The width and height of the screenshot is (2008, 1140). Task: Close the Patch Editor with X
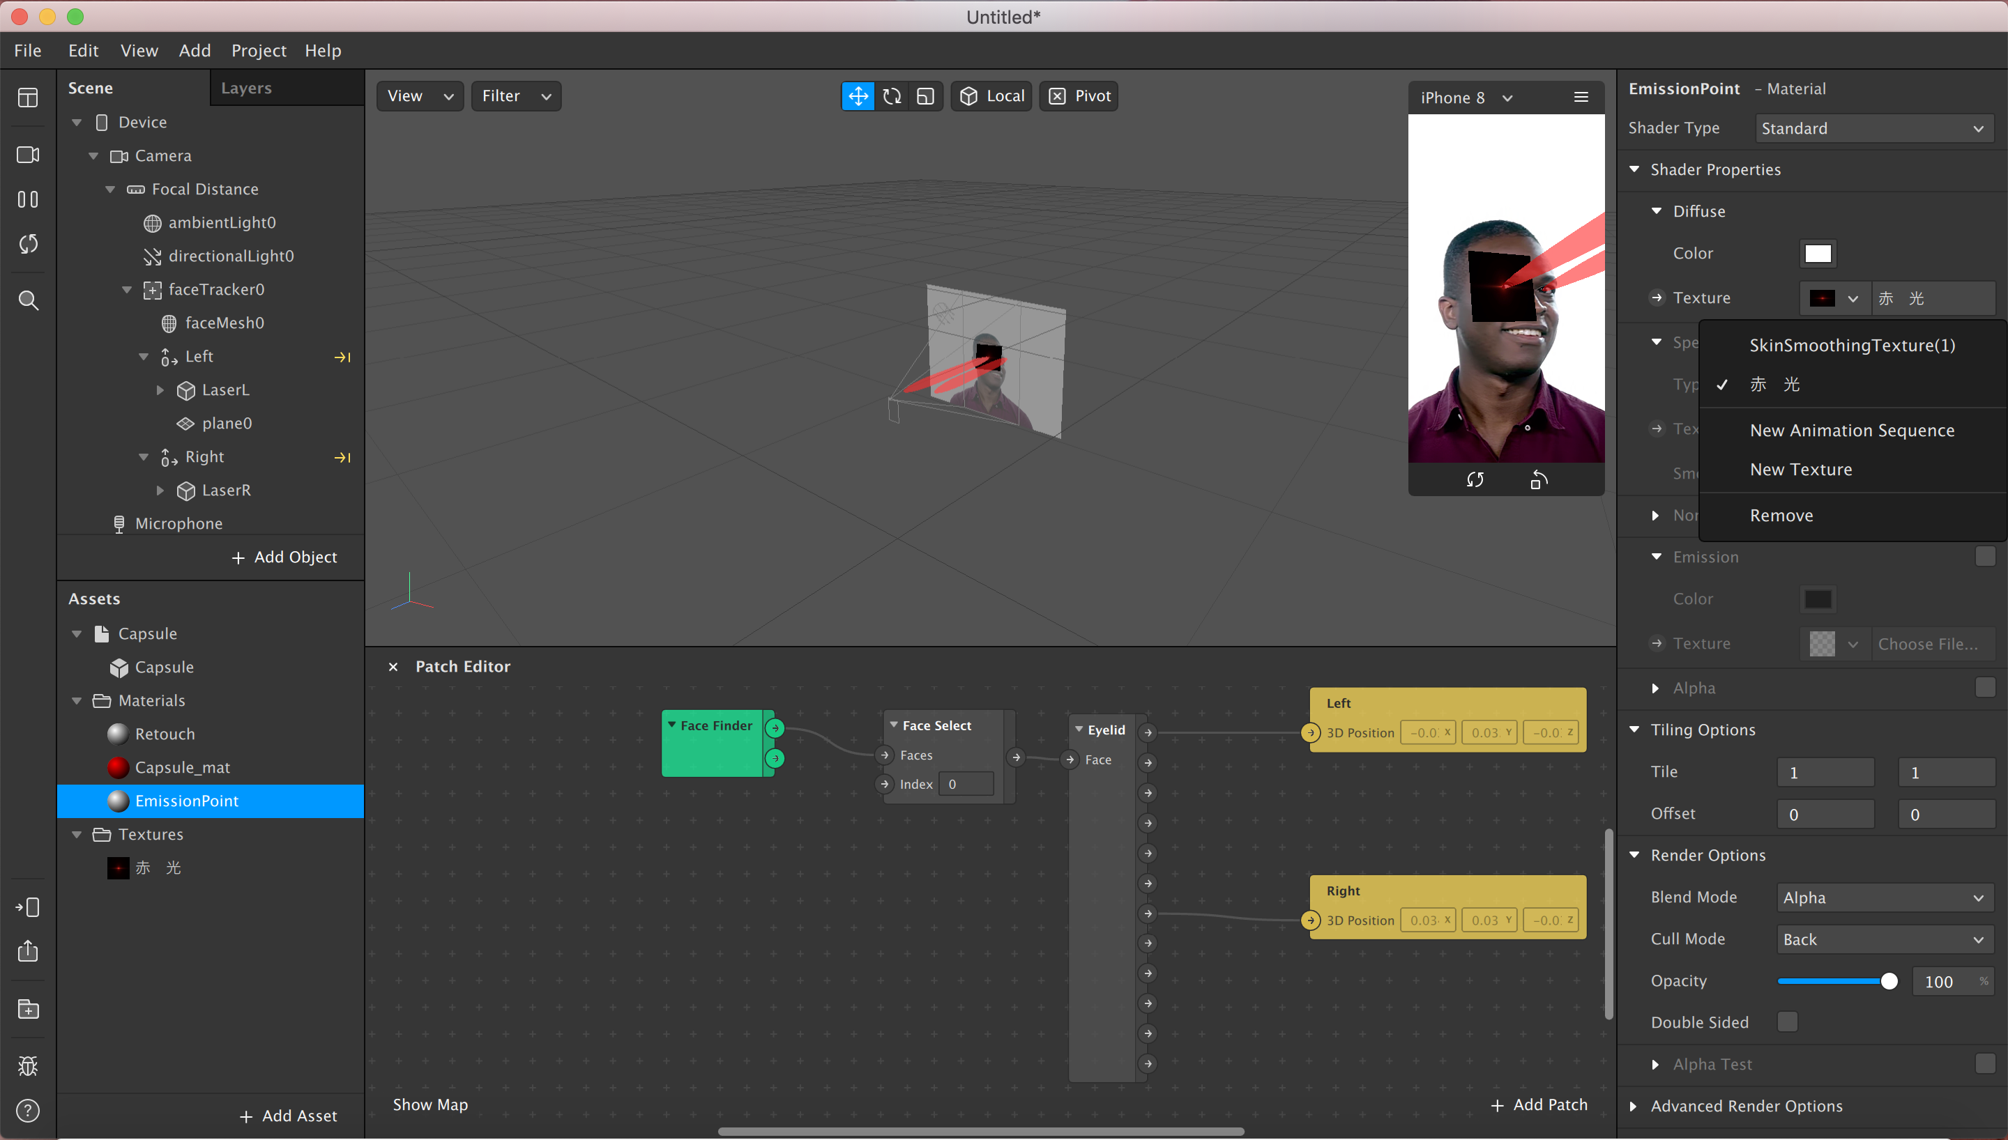tap(393, 667)
